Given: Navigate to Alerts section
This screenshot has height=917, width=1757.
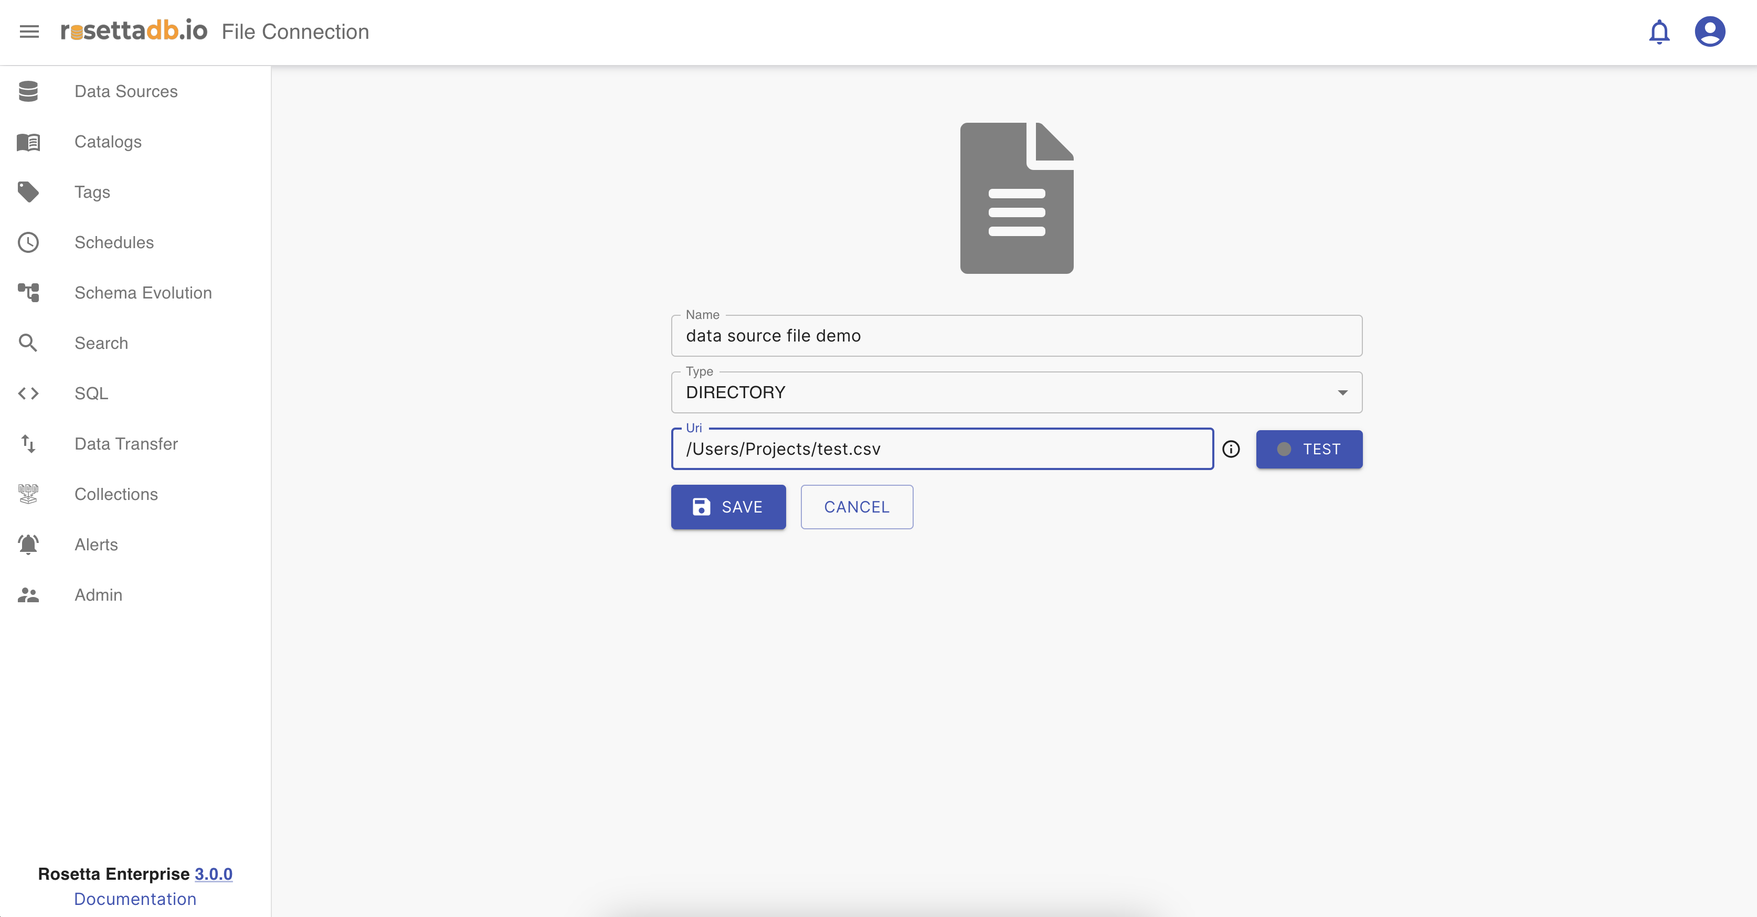Looking at the screenshot, I should 96,545.
